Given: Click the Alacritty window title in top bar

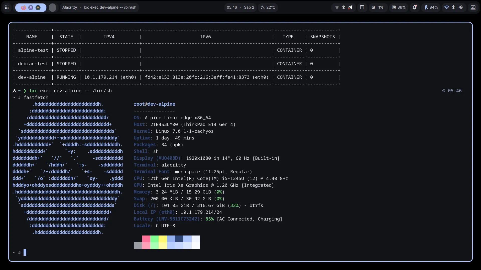Looking at the screenshot, I should pos(70,7).
